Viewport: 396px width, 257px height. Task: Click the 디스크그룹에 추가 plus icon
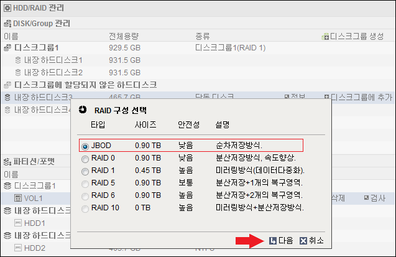(x=327, y=97)
